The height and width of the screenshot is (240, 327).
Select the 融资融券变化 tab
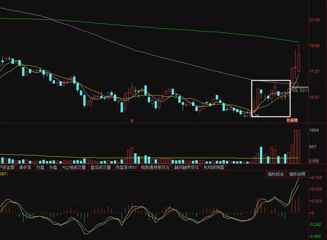tap(187, 167)
